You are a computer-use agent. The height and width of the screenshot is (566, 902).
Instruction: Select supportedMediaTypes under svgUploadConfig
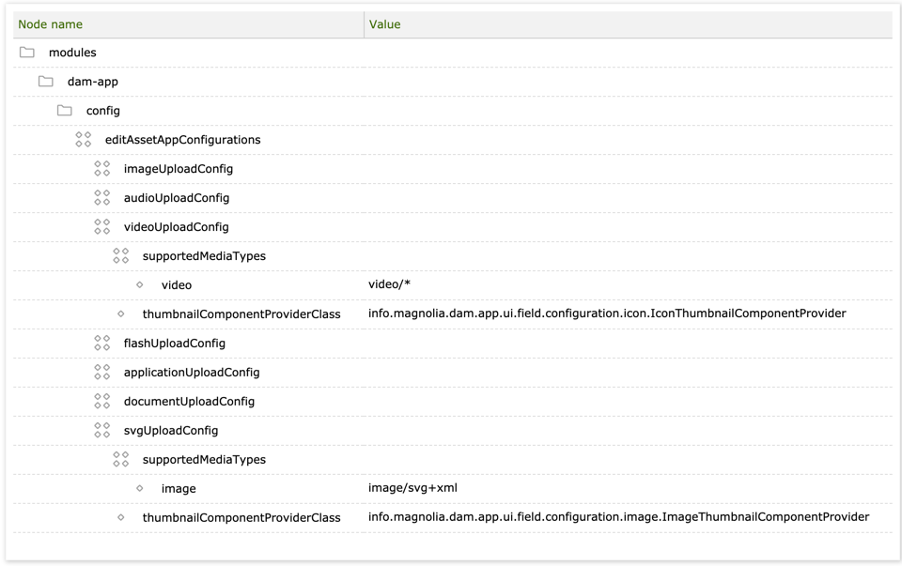[x=204, y=460]
